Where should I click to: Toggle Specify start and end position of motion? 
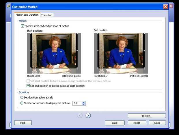pyautogui.click(x=23, y=26)
